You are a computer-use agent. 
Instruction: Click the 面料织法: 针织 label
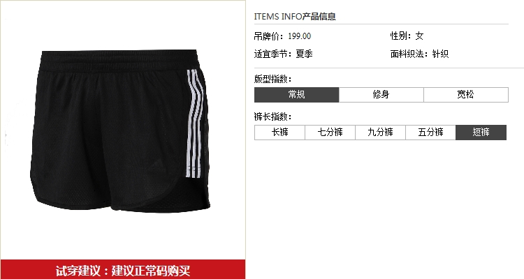(x=419, y=54)
